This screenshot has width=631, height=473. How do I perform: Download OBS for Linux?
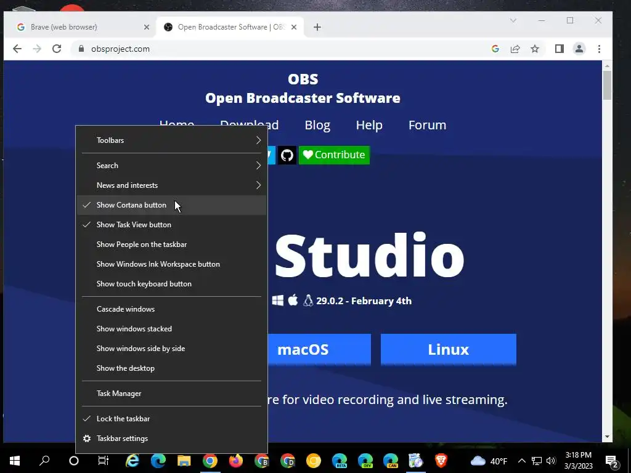point(449,349)
